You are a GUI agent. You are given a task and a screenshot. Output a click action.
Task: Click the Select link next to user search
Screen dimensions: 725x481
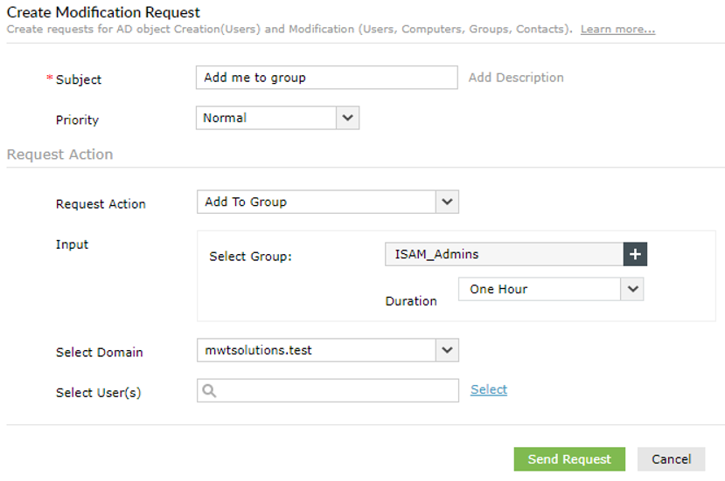pyautogui.click(x=489, y=389)
